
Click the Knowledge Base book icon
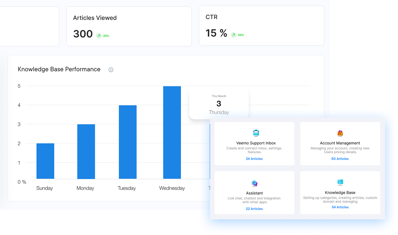340,182
